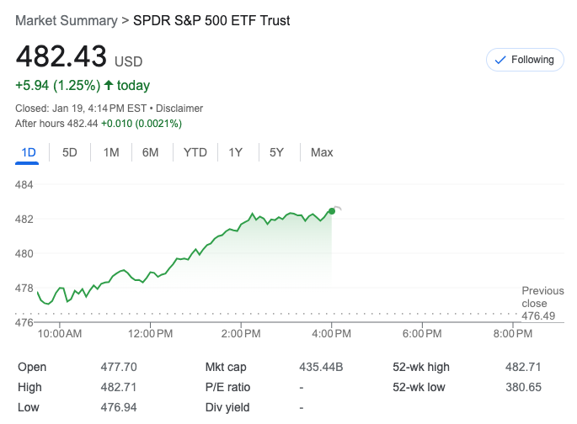577x424 pixels.
Task: Click the checkmark icon in Following
Action: (x=500, y=60)
